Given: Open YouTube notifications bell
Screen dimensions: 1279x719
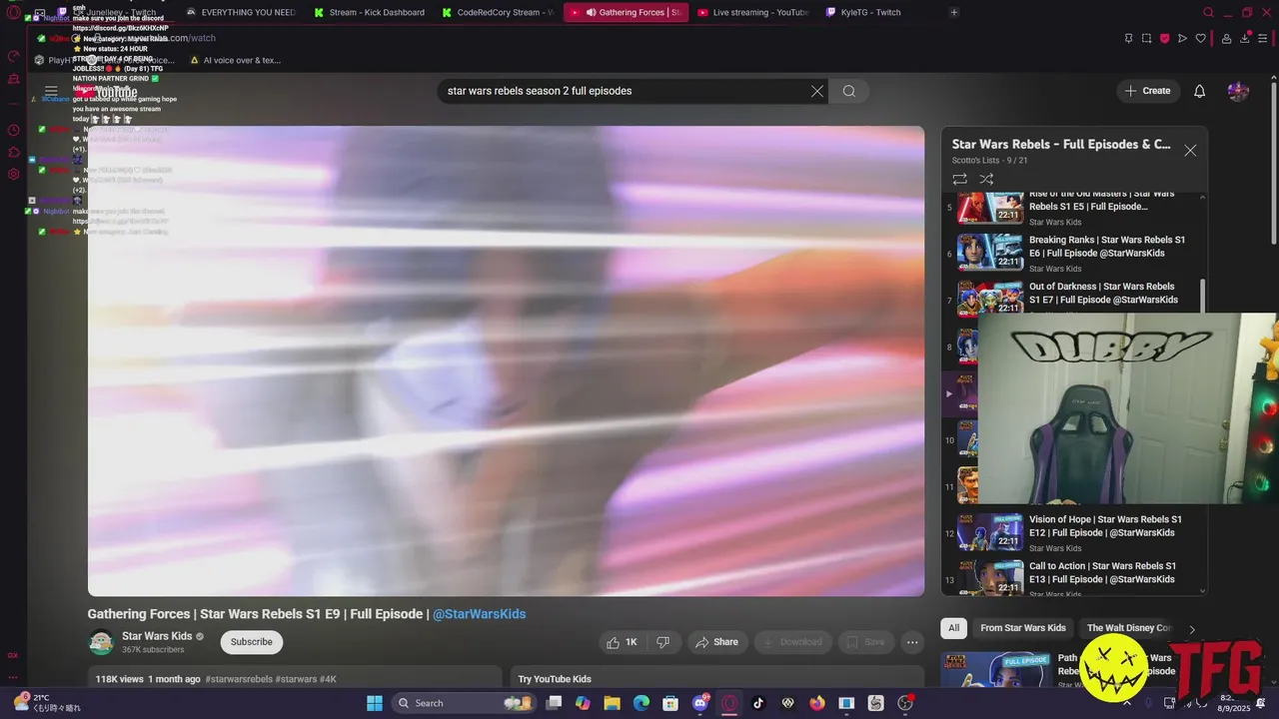Looking at the screenshot, I should tap(1200, 91).
